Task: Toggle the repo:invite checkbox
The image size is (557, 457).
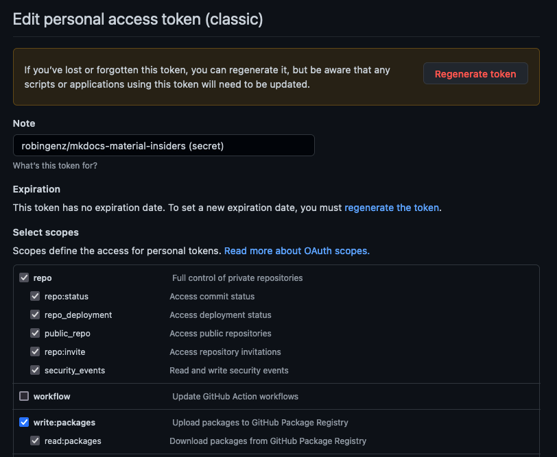Action: coord(35,351)
